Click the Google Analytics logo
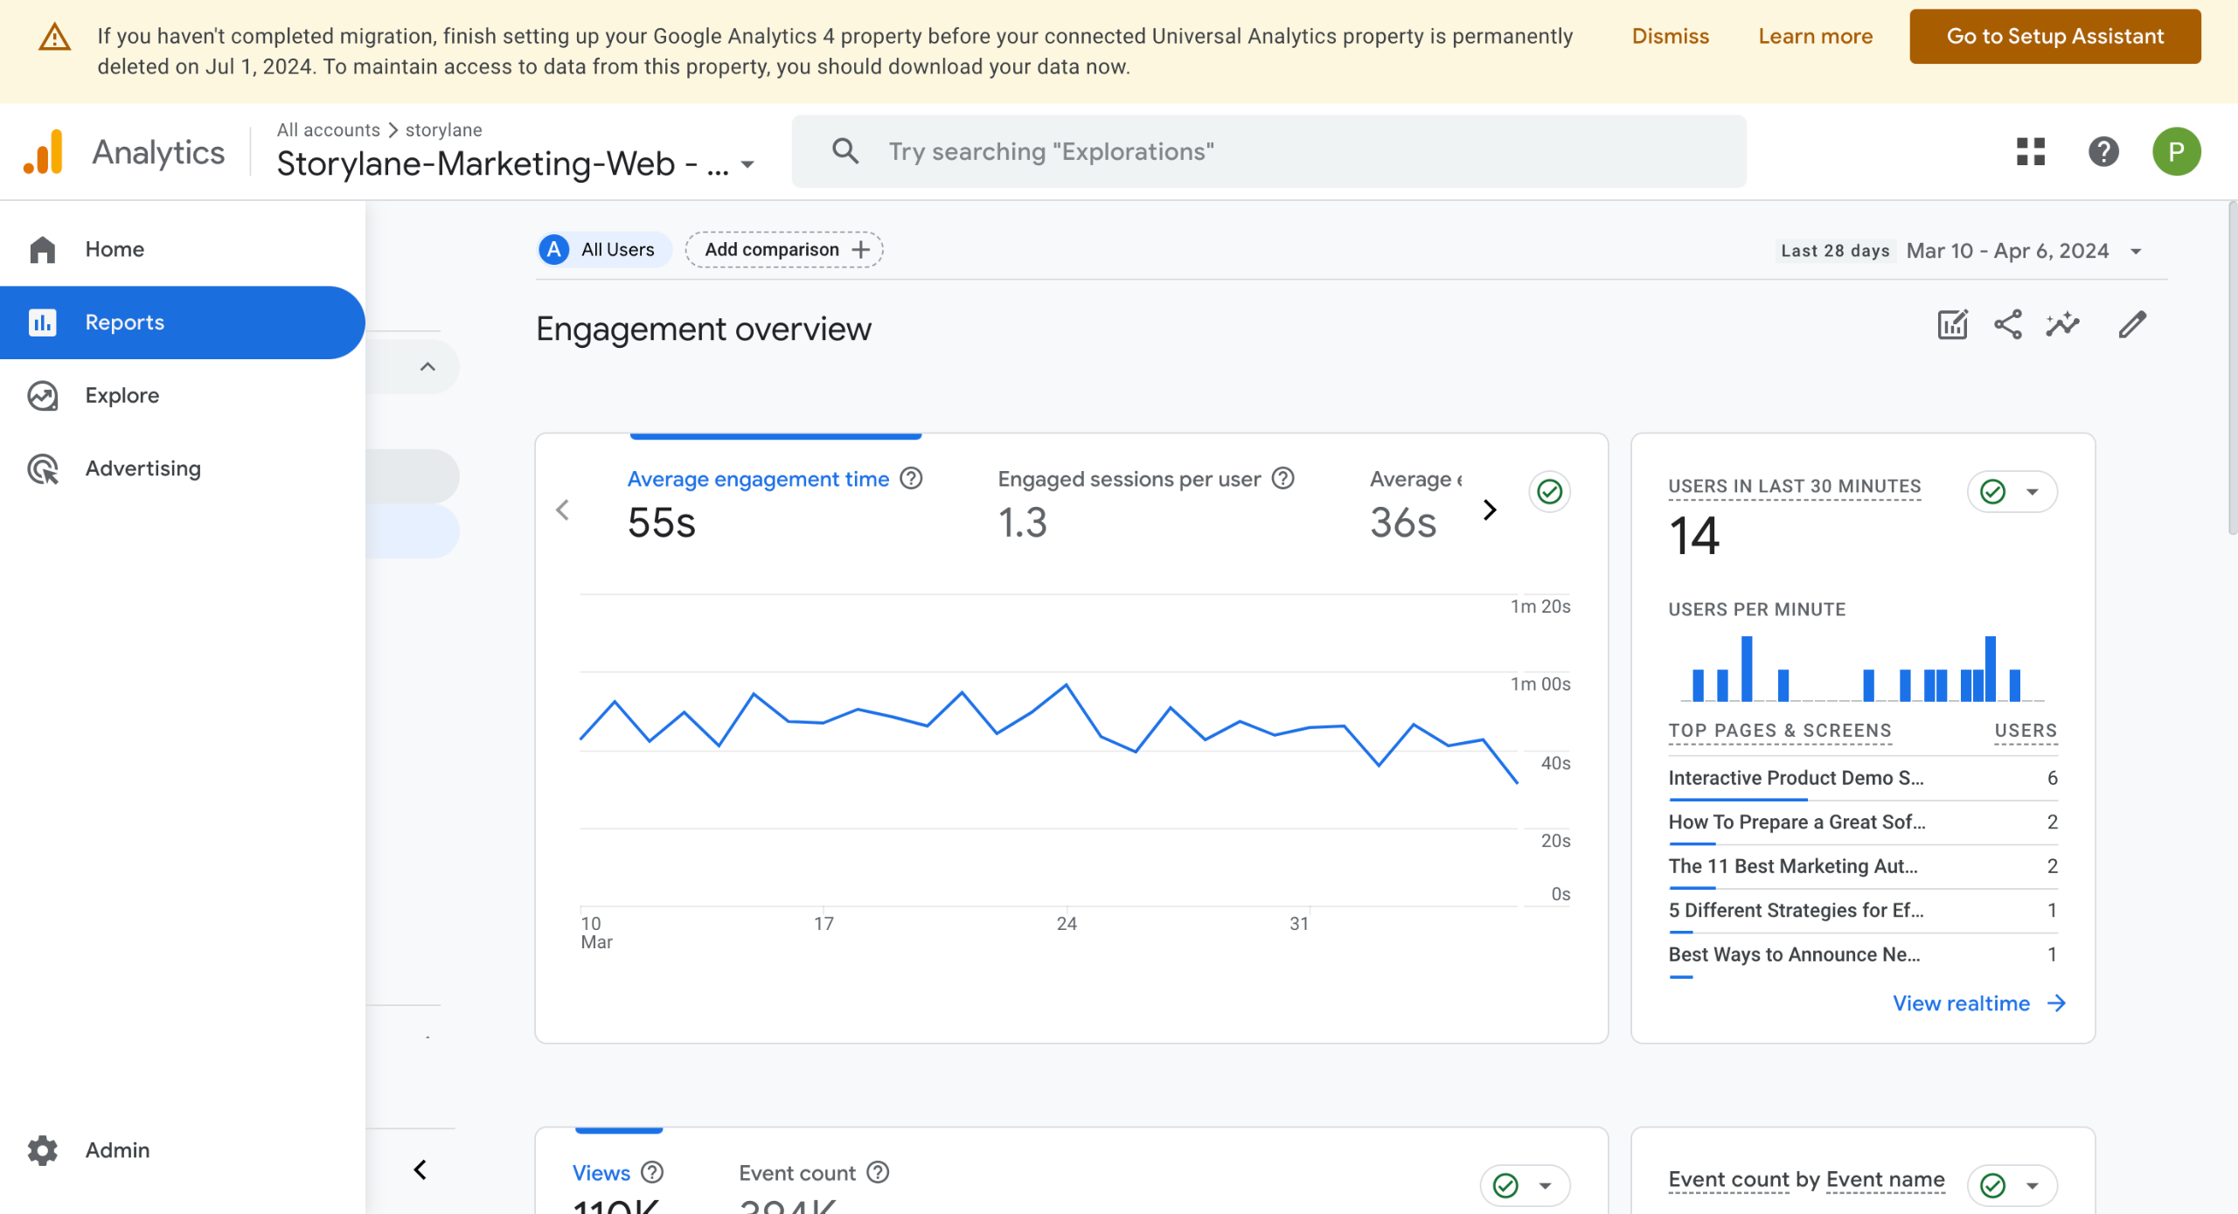 point(44,152)
